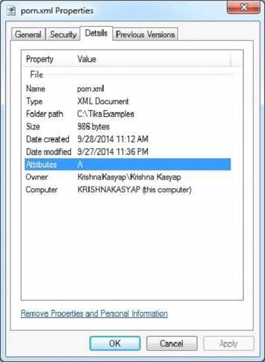The height and width of the screenshot is (362, 265).
Task: Click the Folder path property label
Action: pyautogui.click(x=44, y=114)
